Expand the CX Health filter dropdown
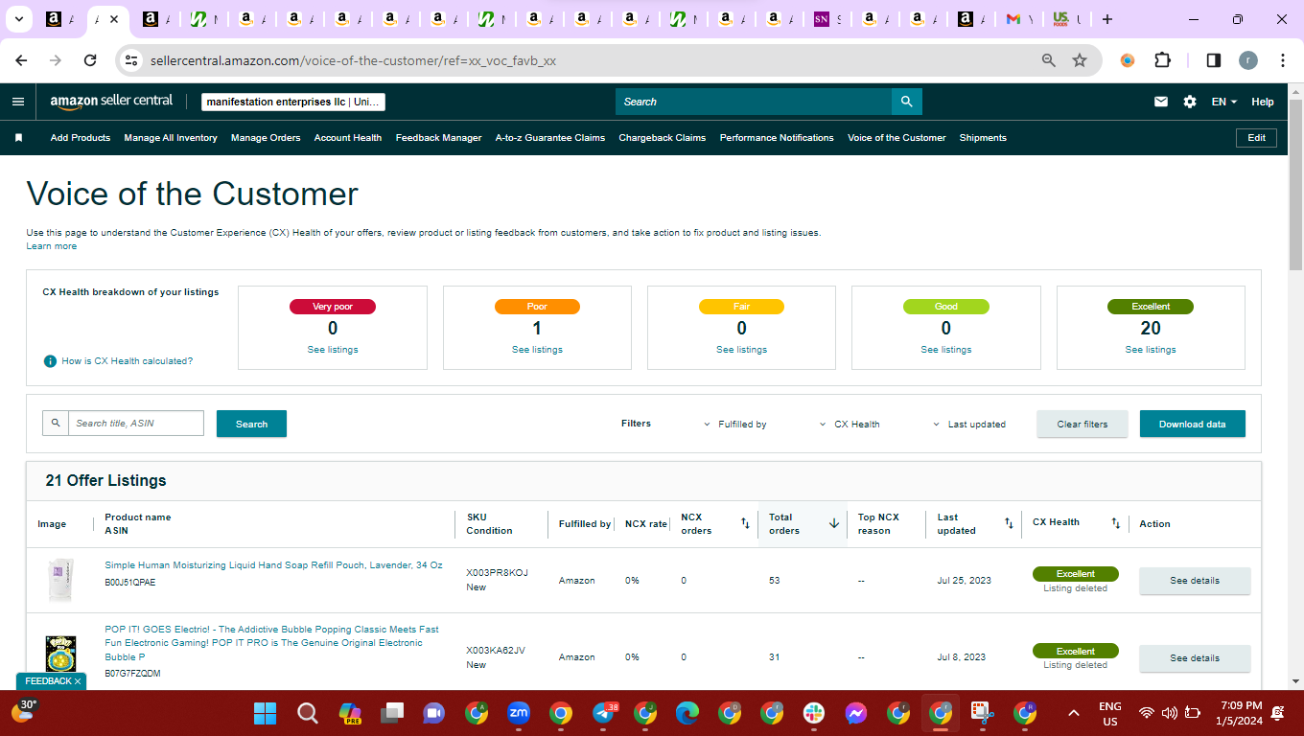This screenshot has width=1304, height=736. point(850,424)
